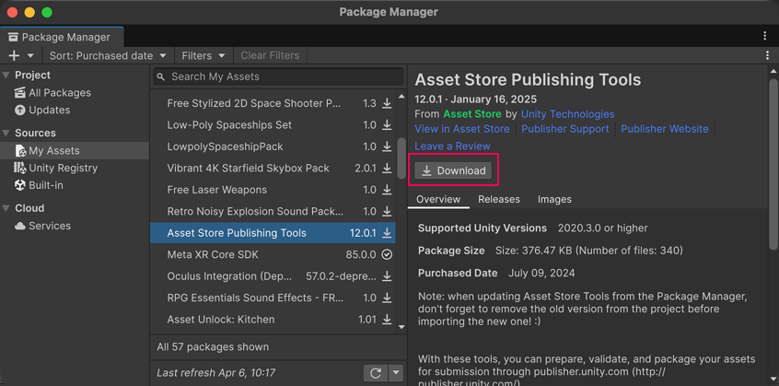Select the Package Manager window tab

click(x=60, y=37)
